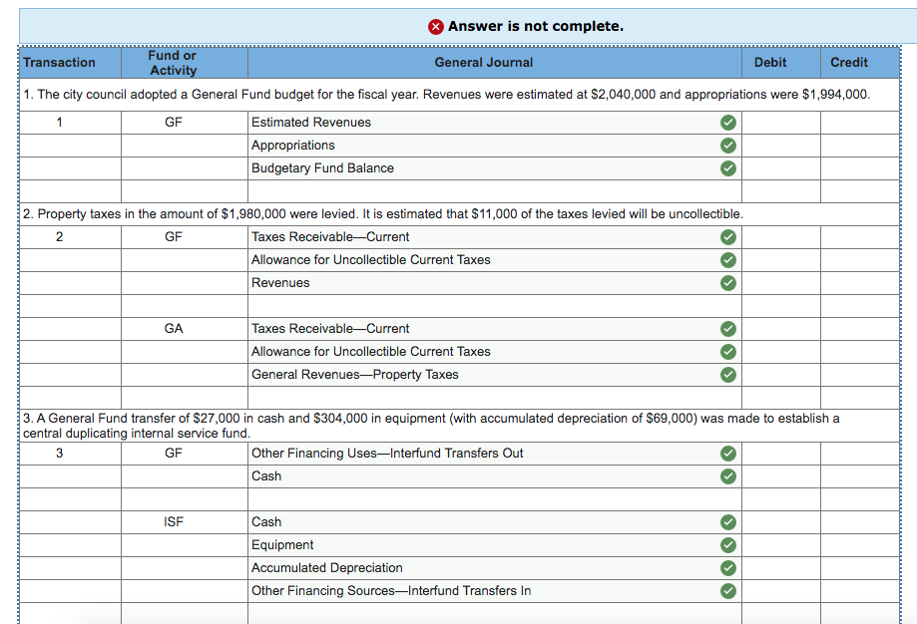
Task: Click checkmark next to General Revenues—Property Taxes
Action: 728,375
